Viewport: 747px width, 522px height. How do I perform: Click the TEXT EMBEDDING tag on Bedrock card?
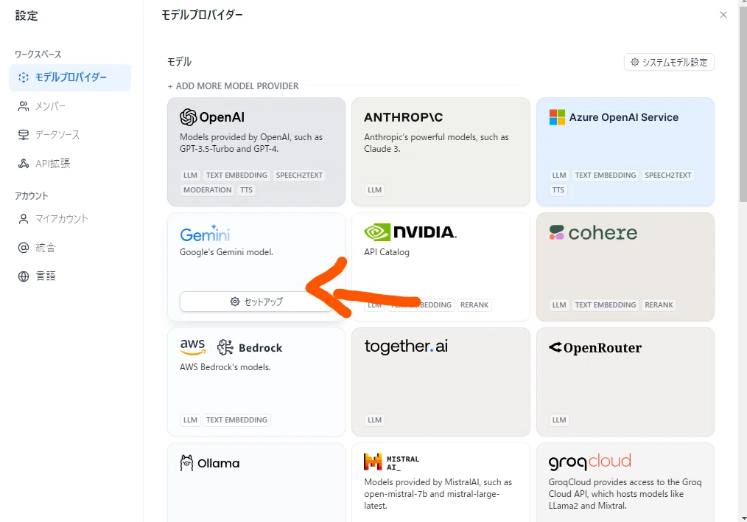point(236,420)
